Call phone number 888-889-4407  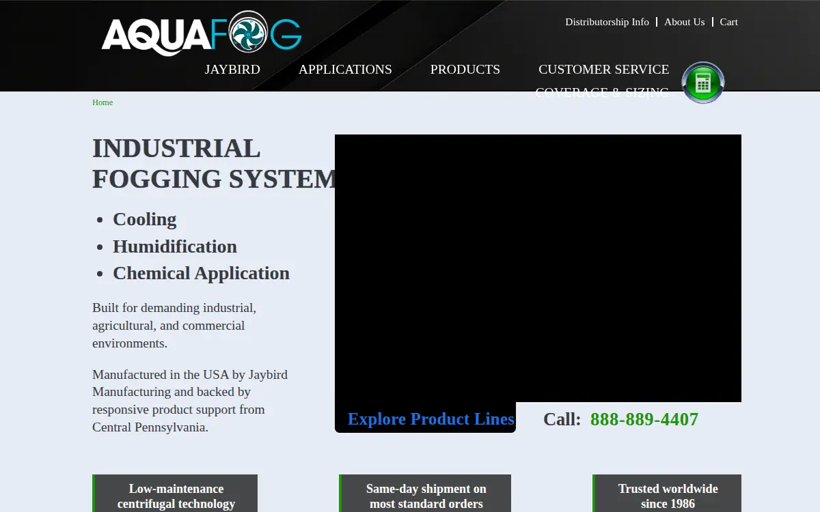coord(644,419)
